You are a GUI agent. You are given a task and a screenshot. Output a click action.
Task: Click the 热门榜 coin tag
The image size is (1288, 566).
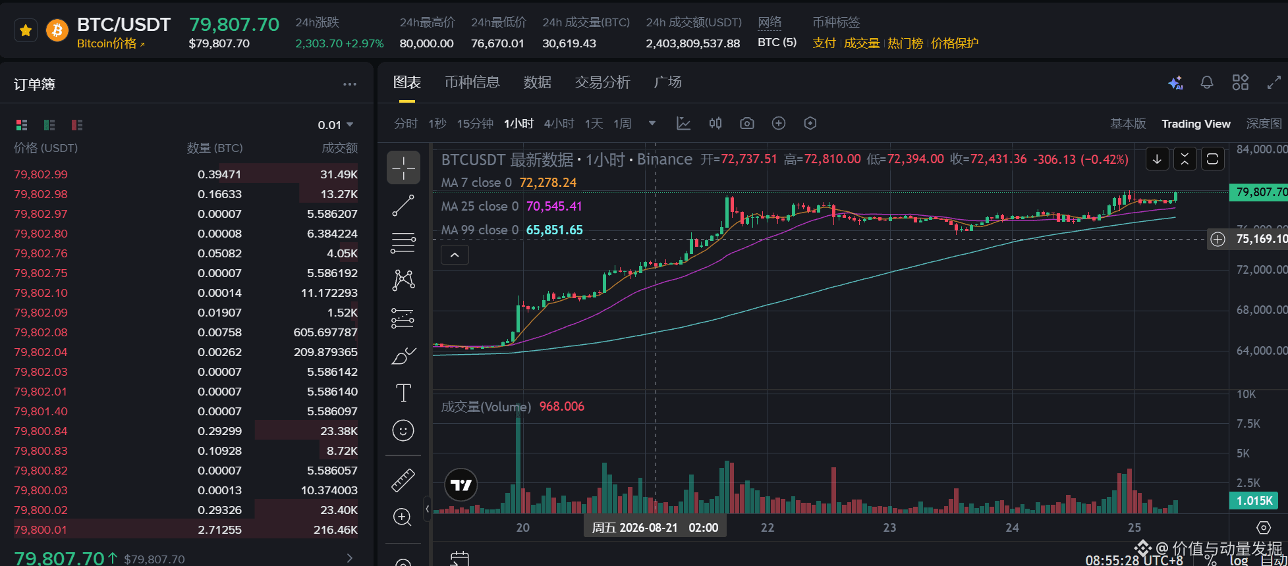905,43
